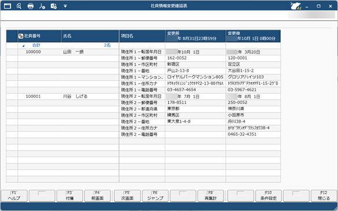
Task: Collapse the 合計 group triangle
Action: point(24,46)
